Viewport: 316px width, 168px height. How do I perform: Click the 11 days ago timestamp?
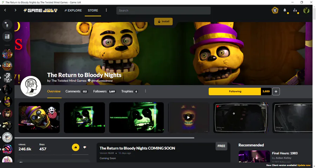coord(125,153)
